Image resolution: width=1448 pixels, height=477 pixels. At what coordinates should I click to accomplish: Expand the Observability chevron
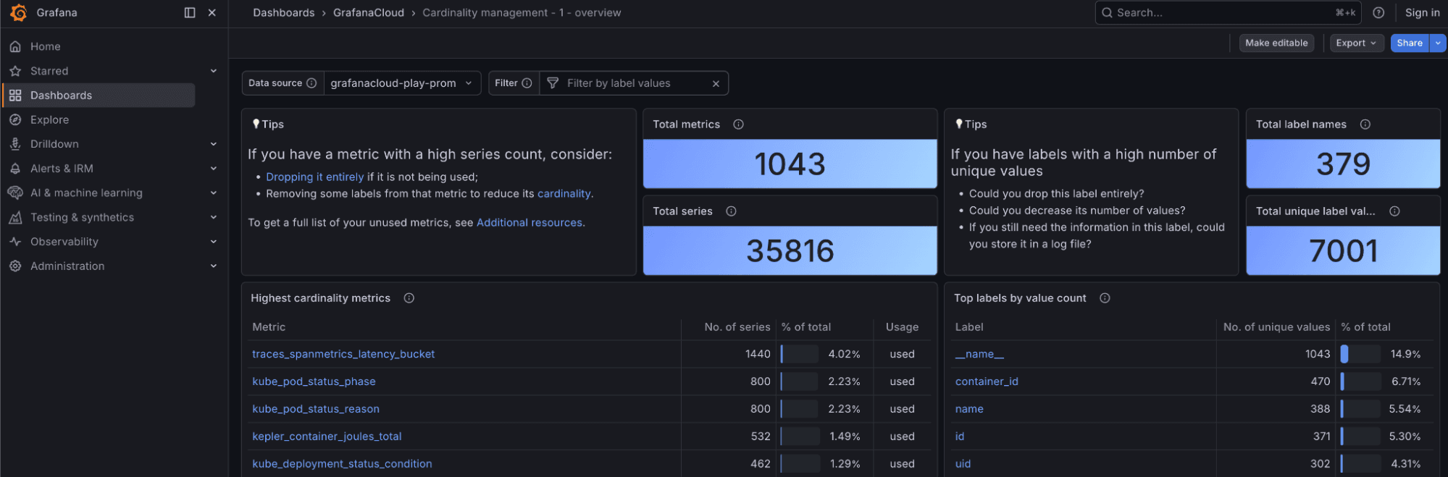click(214, 242)
